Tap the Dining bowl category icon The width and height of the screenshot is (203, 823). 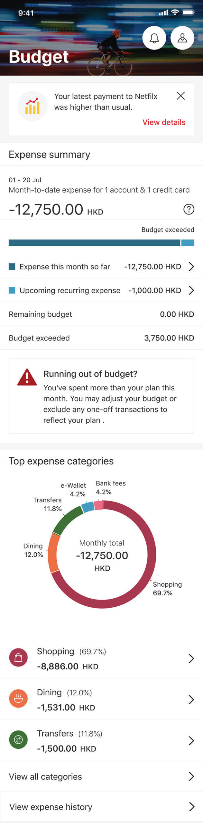click(18, 699)
